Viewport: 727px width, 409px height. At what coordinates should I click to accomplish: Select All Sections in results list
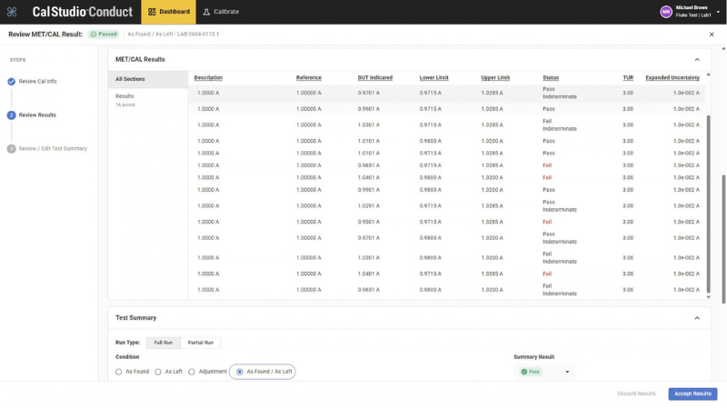(148, 79)
